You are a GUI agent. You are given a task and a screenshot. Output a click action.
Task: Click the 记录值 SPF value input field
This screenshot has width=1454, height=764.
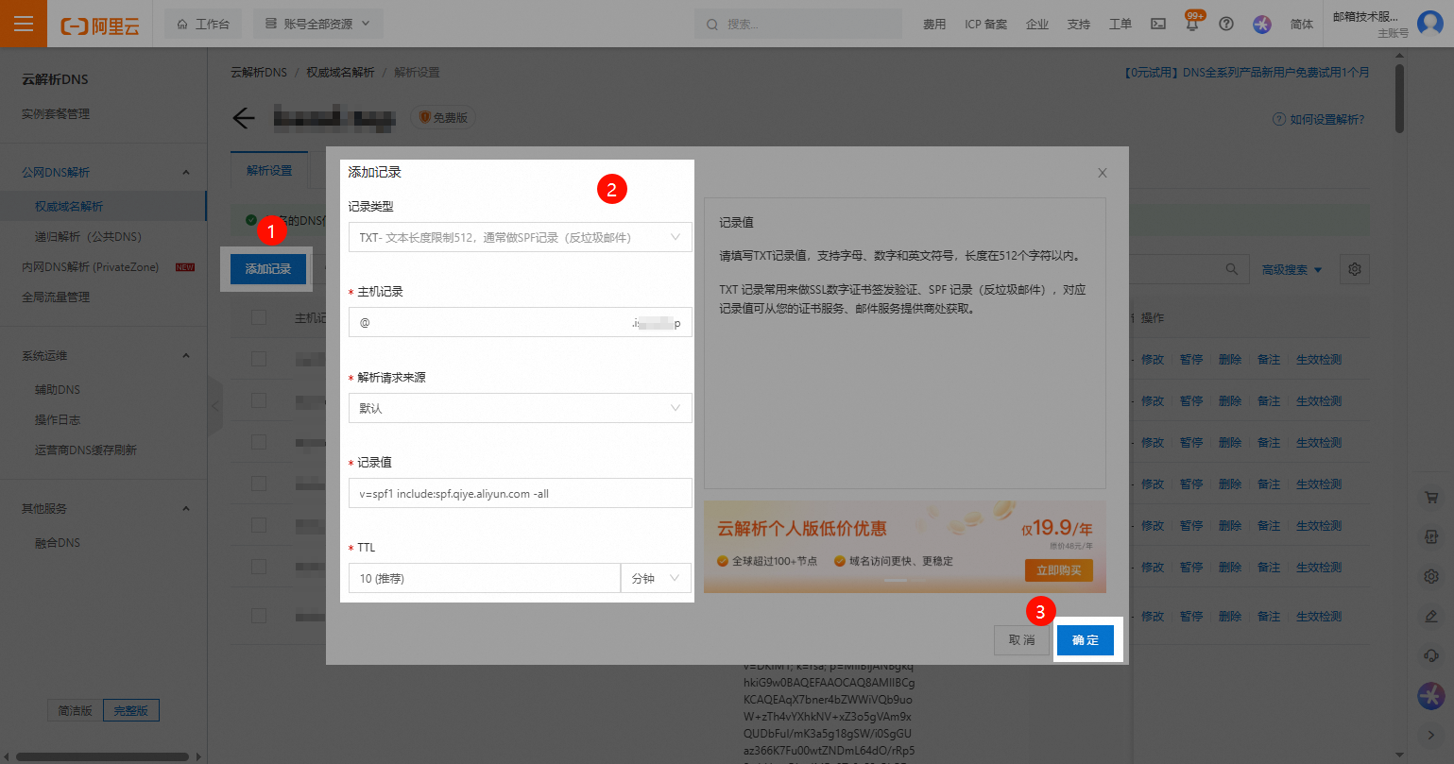click(520, 492)
